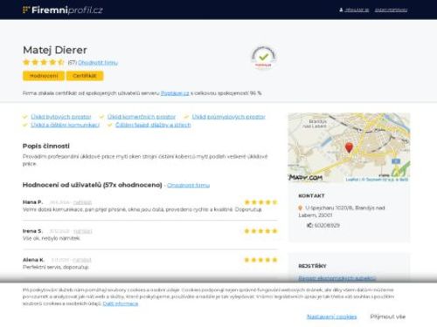Click reviewer name Hana P.
This screenshot has width=437, height=327.
pyautogui.click(x=32, y=202)
